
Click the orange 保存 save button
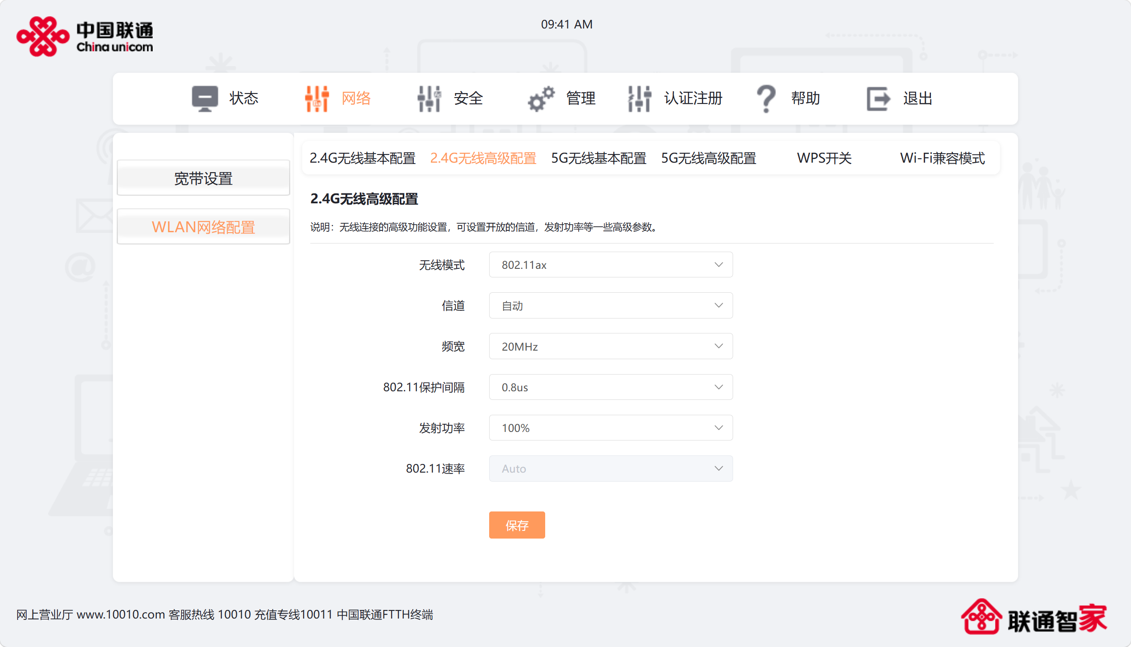point(517,525)
